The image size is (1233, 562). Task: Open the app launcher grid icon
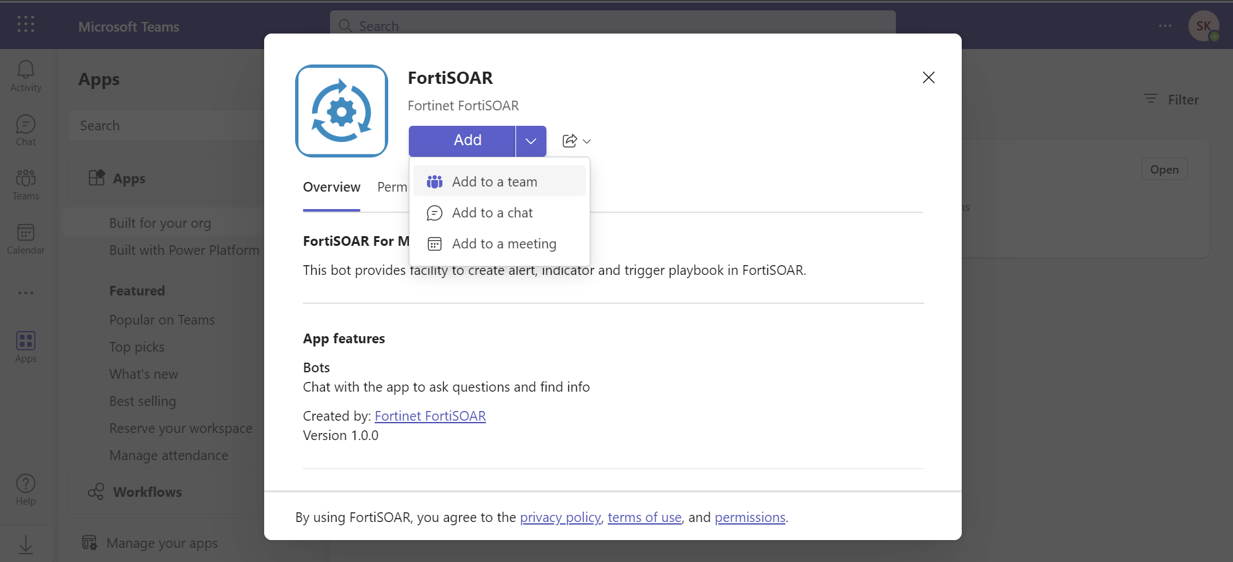point(26,25)
